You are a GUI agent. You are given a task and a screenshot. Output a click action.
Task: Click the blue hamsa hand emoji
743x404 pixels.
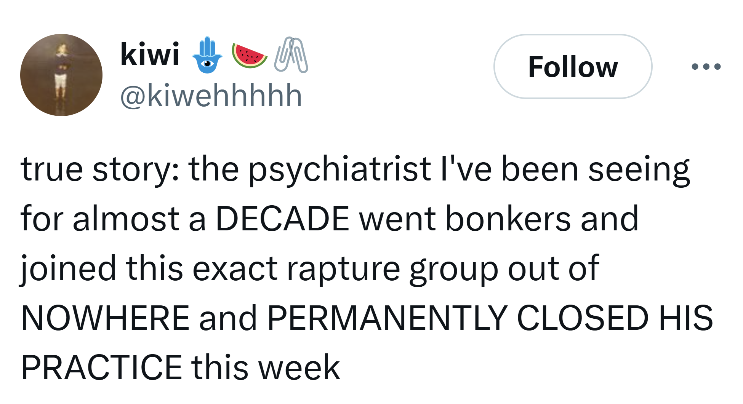click(207, 55)
